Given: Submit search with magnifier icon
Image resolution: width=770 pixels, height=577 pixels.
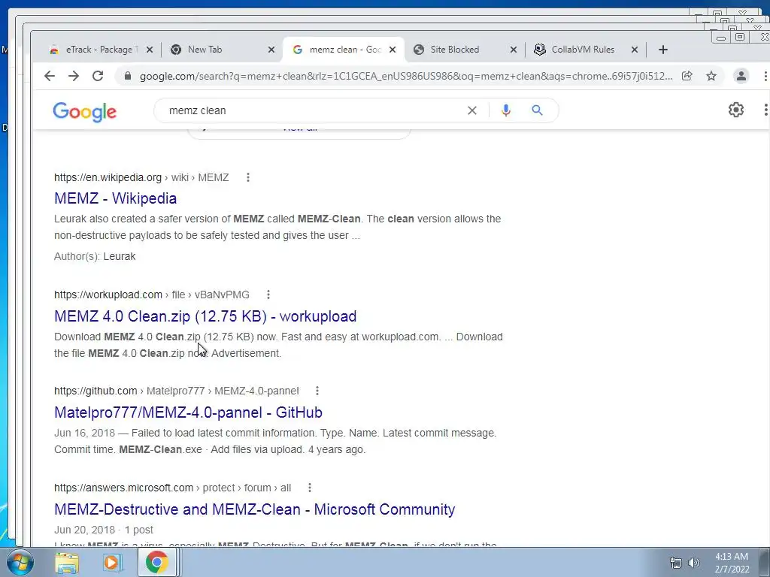Looking at the screenshot, I should tap(537, 110).
